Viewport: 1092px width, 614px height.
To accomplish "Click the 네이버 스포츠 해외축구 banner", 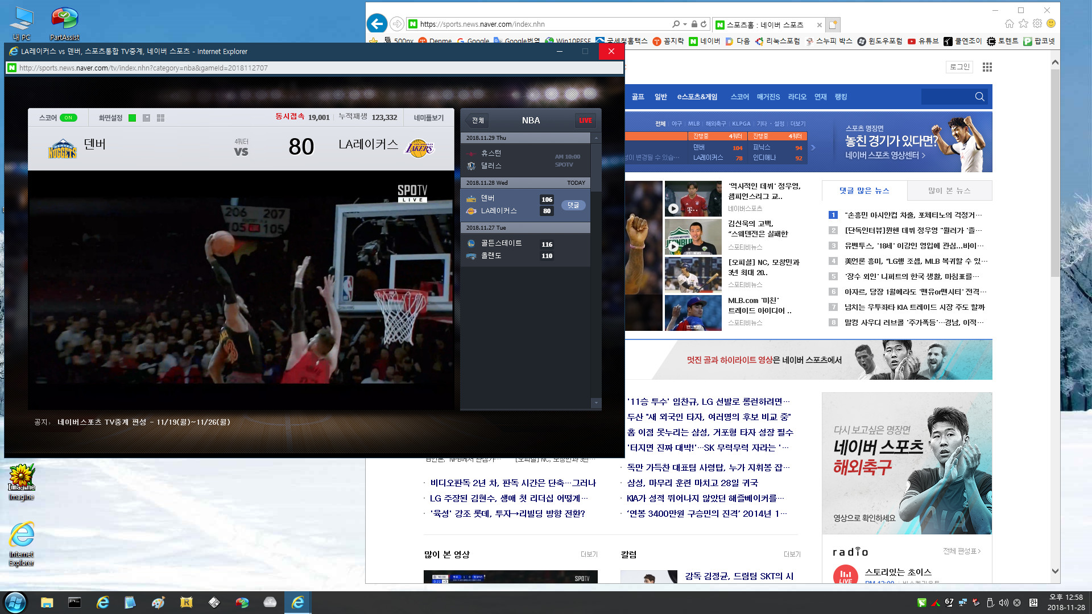I will click(x=907, y=463).
